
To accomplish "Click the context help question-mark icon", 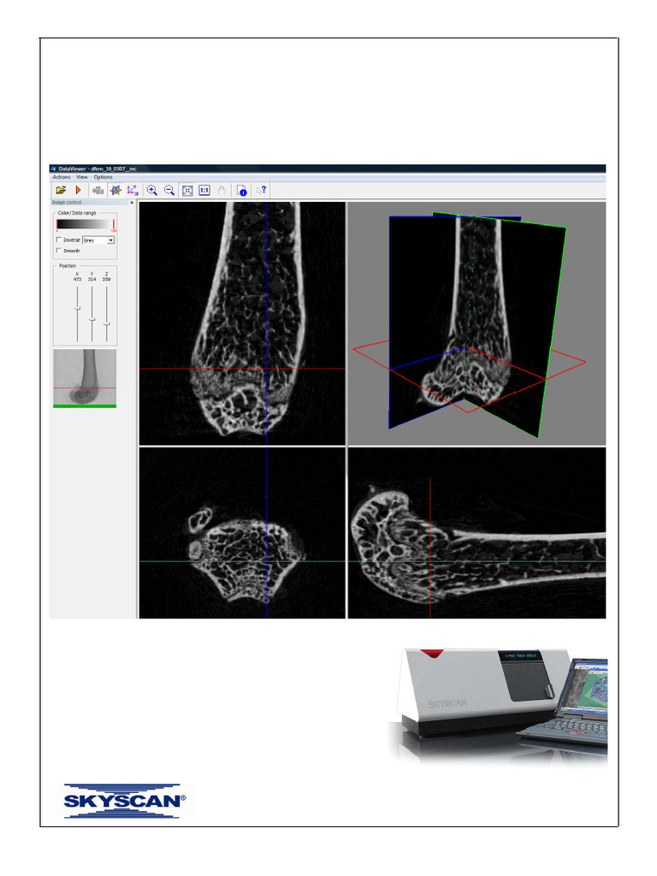I will coord(261,191).
